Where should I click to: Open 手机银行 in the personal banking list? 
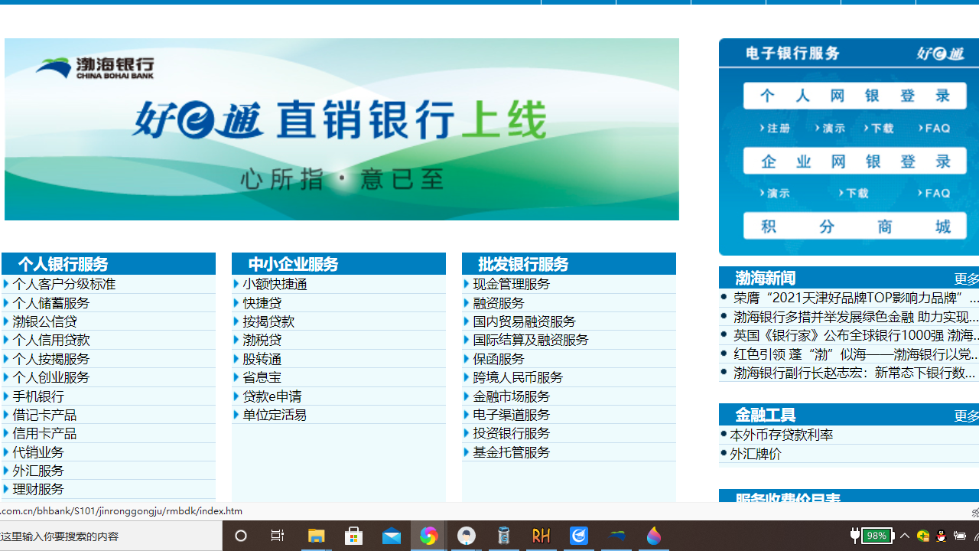(x=38, y=396)
